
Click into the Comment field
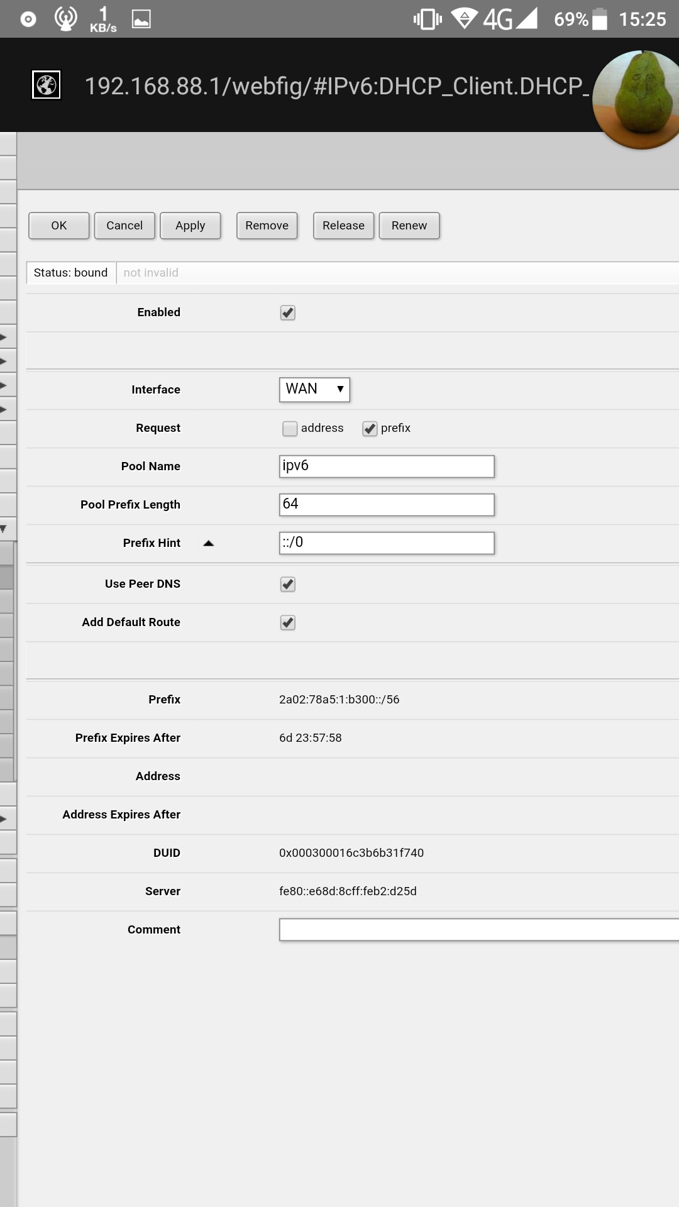pos(479,930)
